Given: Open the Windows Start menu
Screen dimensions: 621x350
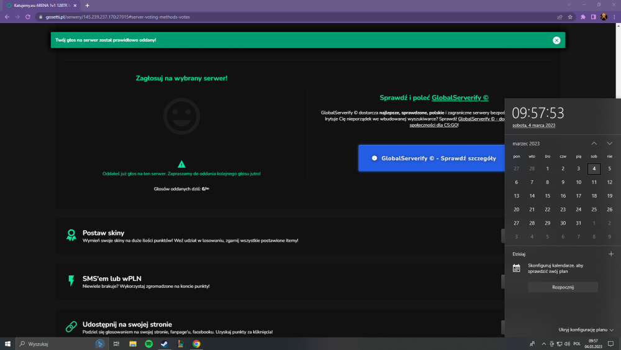Looking at the screenshot, I should (x=7, y=344).
